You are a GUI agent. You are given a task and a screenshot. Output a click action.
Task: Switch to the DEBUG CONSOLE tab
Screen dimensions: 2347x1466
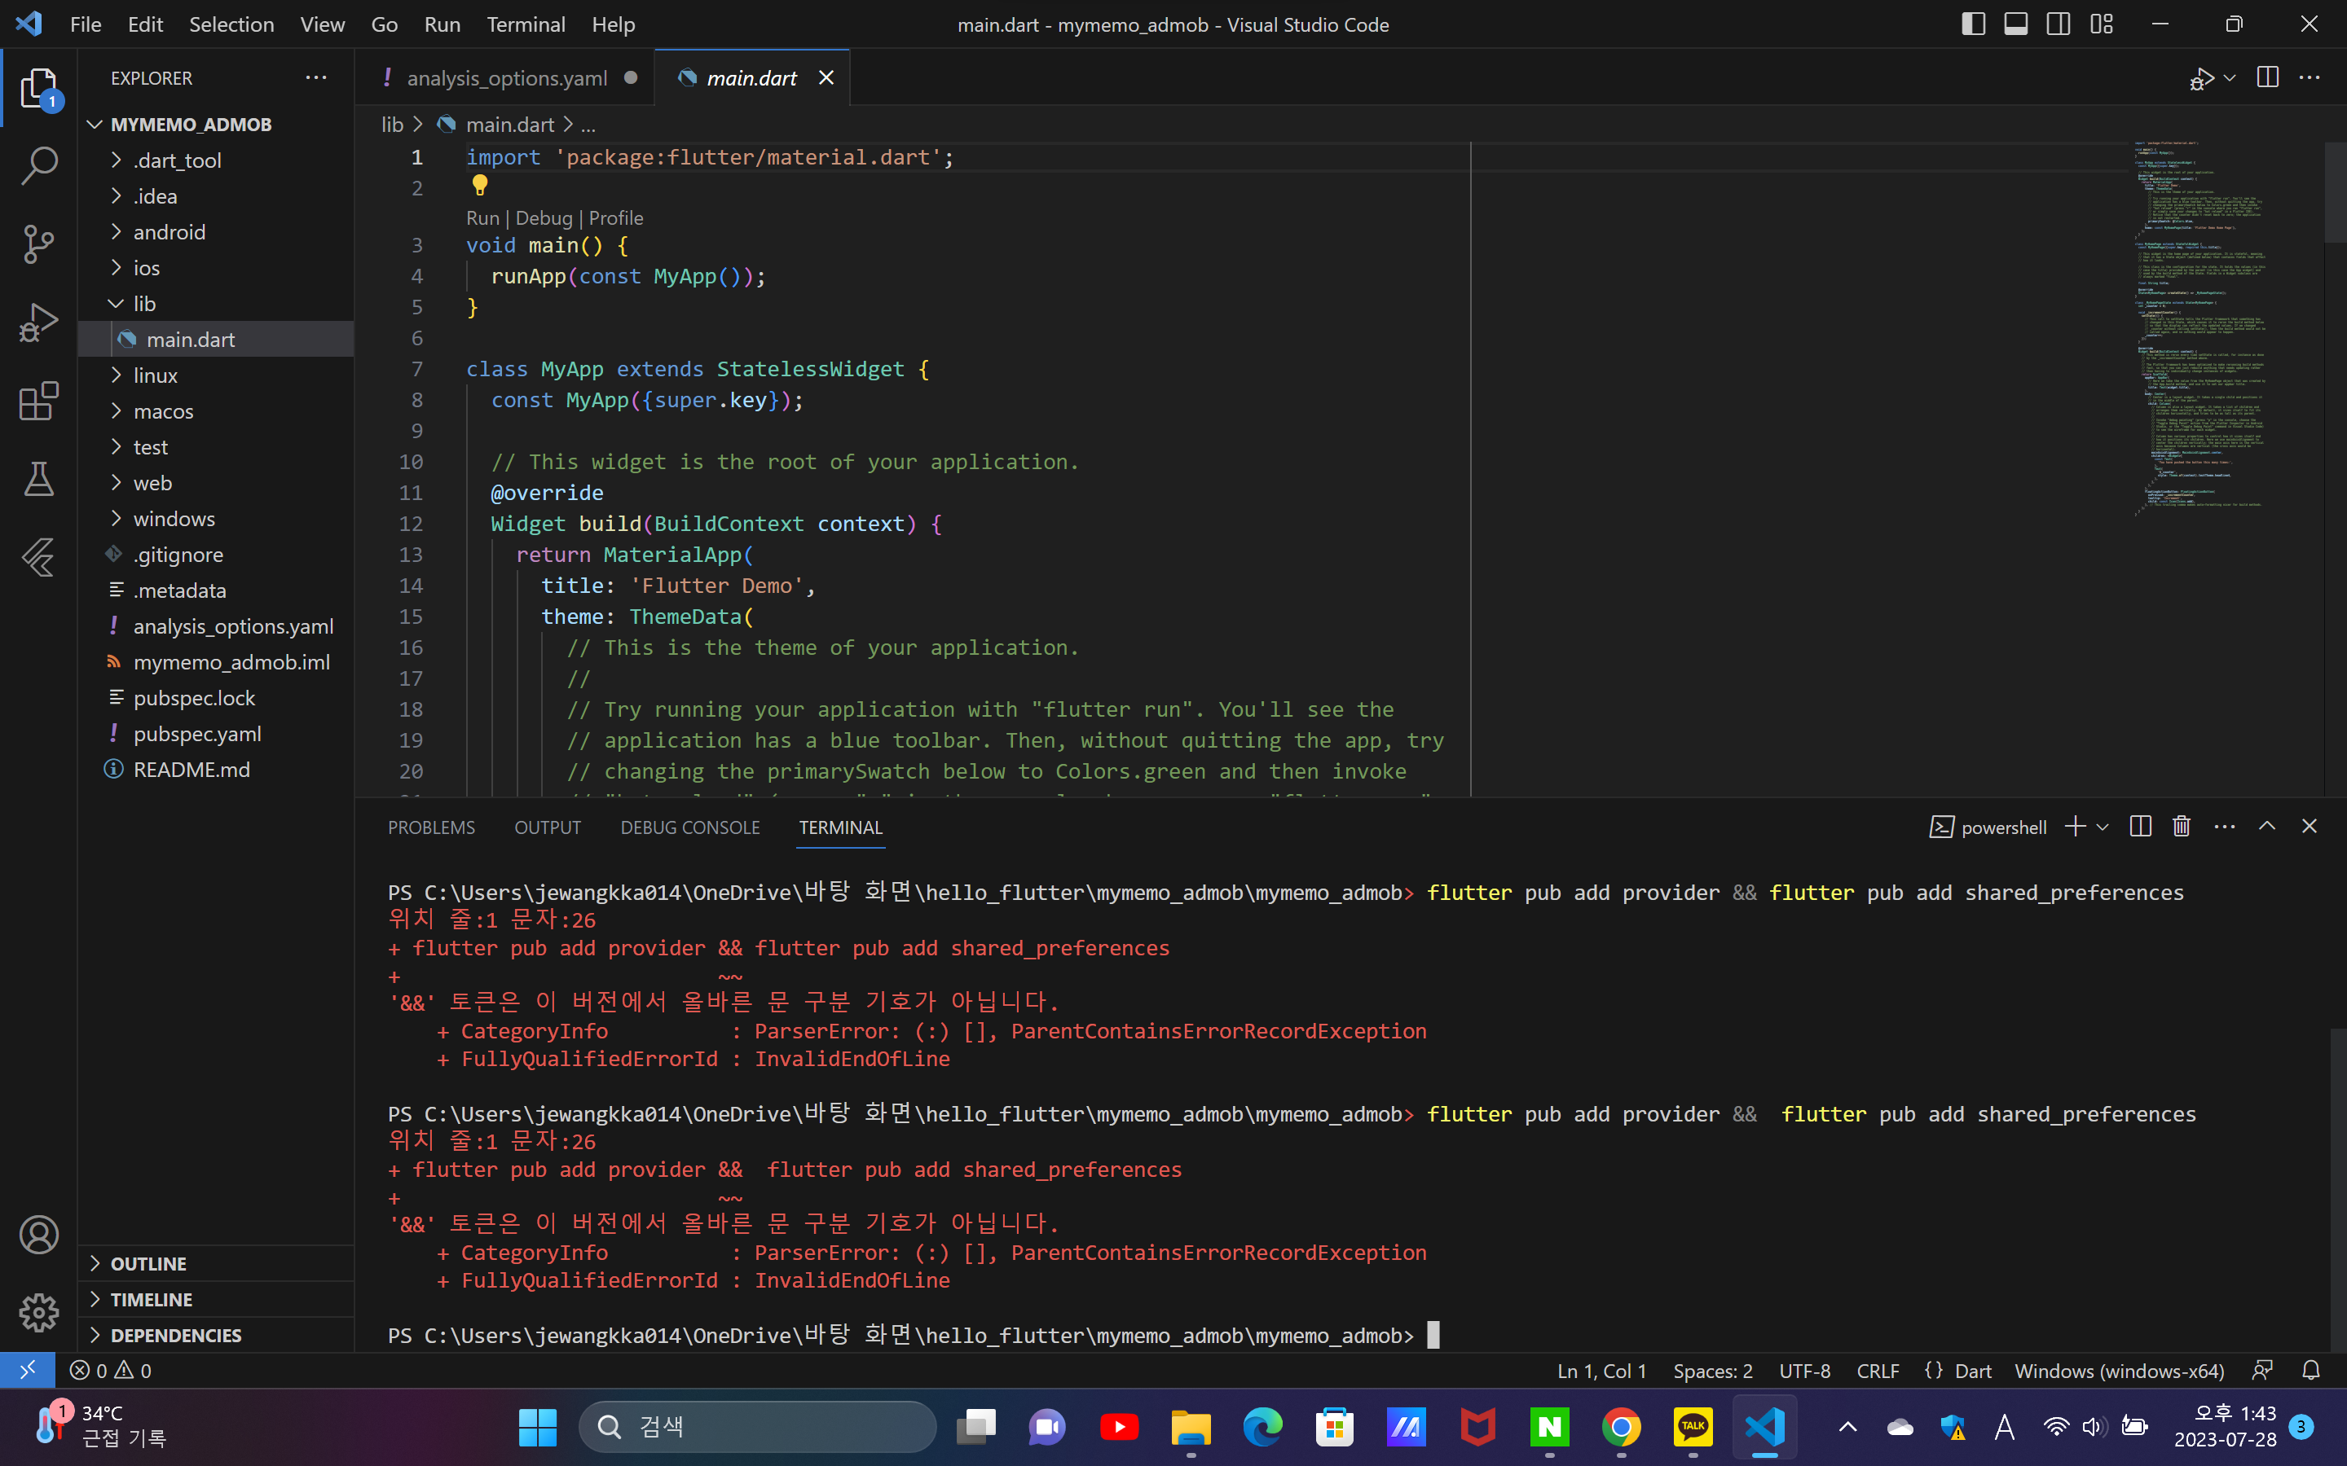coord(690,827)
